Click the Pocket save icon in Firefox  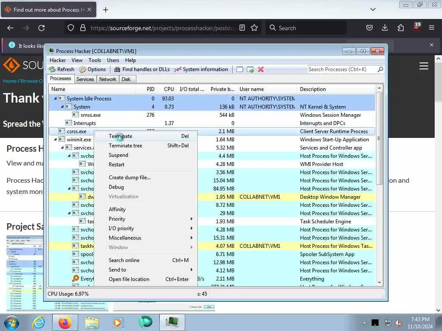(x=369, y=28)
